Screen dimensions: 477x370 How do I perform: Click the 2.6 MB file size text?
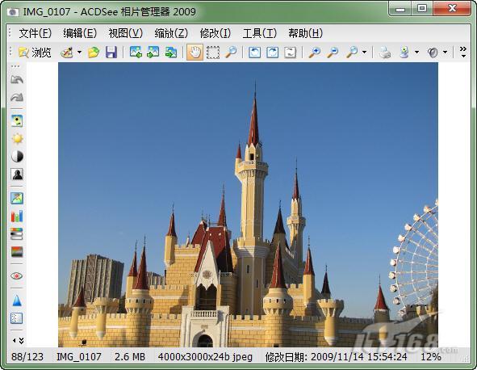pyautogui.click(x=130, y=356)
